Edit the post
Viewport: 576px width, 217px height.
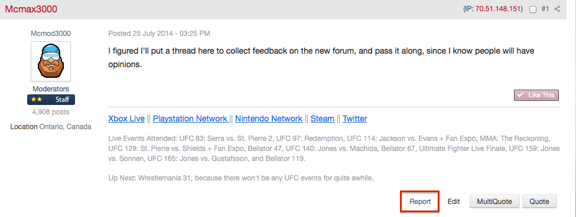(454, 202)
